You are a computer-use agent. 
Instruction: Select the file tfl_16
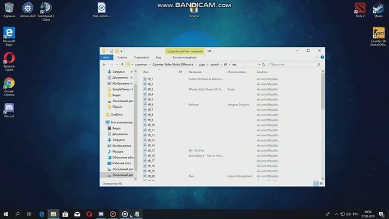(x=149, y=156)
